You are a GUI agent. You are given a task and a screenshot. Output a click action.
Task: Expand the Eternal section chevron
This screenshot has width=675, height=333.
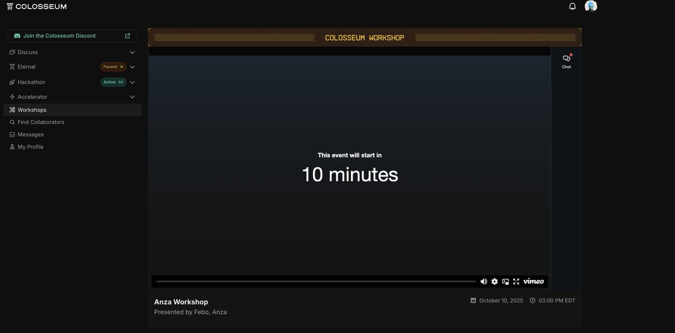(133, 67)
